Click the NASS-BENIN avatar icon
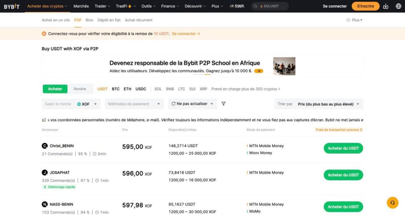The image size is (405, 215). (45, 204)
